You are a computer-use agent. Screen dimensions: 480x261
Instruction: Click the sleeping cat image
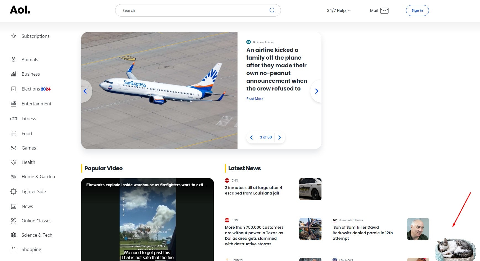tap(455, 249)
